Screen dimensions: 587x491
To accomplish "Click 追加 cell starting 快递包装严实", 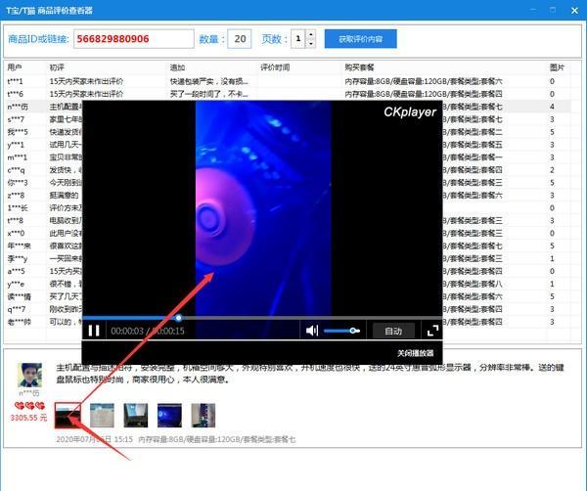I will (209, 81).
